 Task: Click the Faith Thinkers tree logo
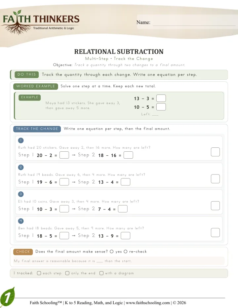coord(41,22)
